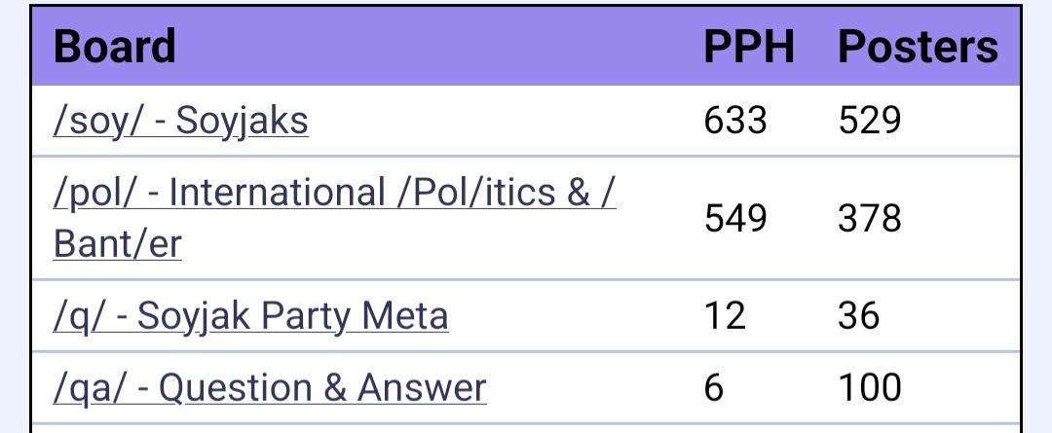Visit the /q/ - Soyjak Party Meta link
This screenshot has height=433, width=1052.
tap(250, 316)
